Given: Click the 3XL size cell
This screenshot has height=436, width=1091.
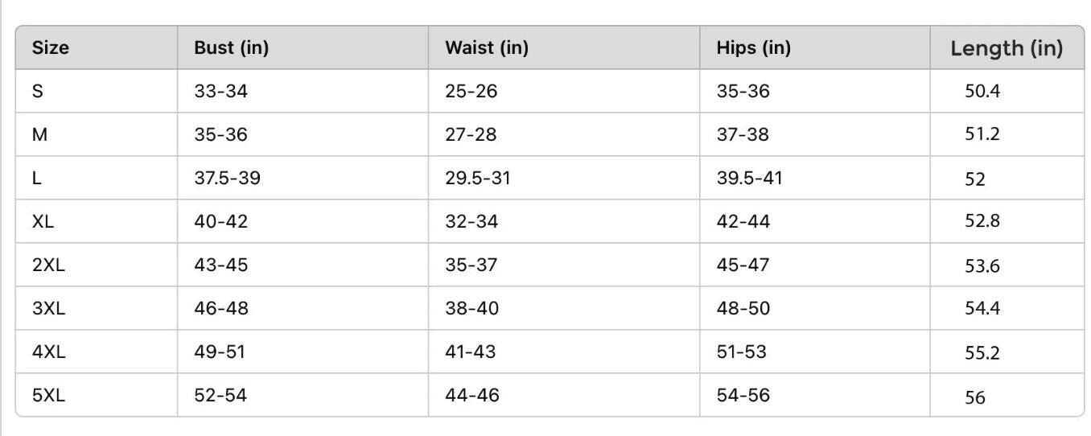Looking at the screenshot, I should pyautogui.click(x=48, y=308).
